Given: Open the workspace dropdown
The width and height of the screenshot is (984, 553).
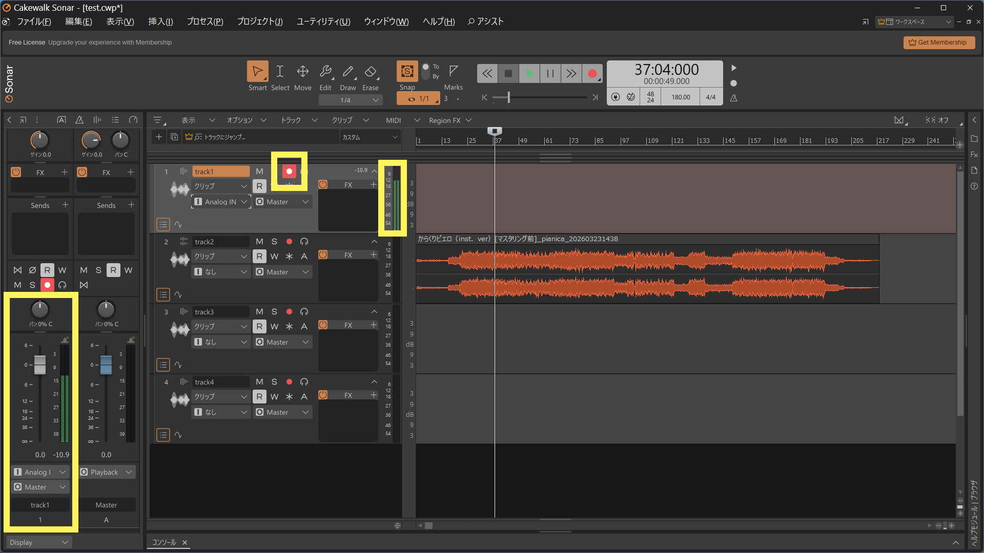Looking at the screenshot, I should click(x=914, y=22).
